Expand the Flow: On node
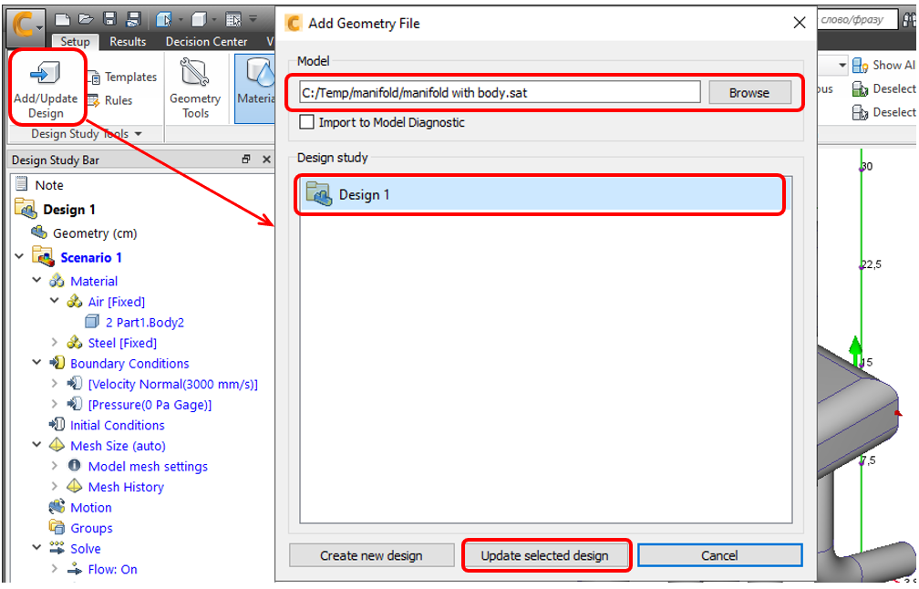Image resolution: width=919 pixels, height=589 pixels. pos(55,569)
